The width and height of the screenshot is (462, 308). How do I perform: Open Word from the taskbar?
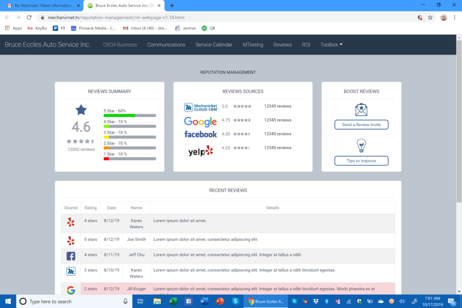click(x=204, y=301)
